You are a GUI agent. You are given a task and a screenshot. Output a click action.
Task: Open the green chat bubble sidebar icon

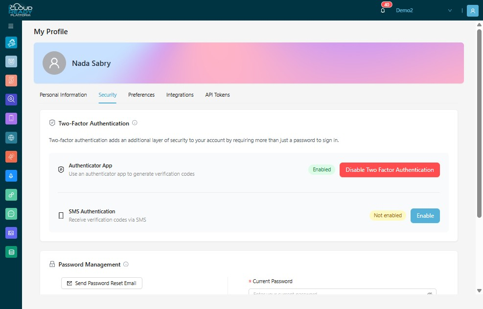coord(11,214)
